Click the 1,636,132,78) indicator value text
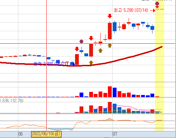The width and height of the screenshot is (176, 138). point(11,101)
